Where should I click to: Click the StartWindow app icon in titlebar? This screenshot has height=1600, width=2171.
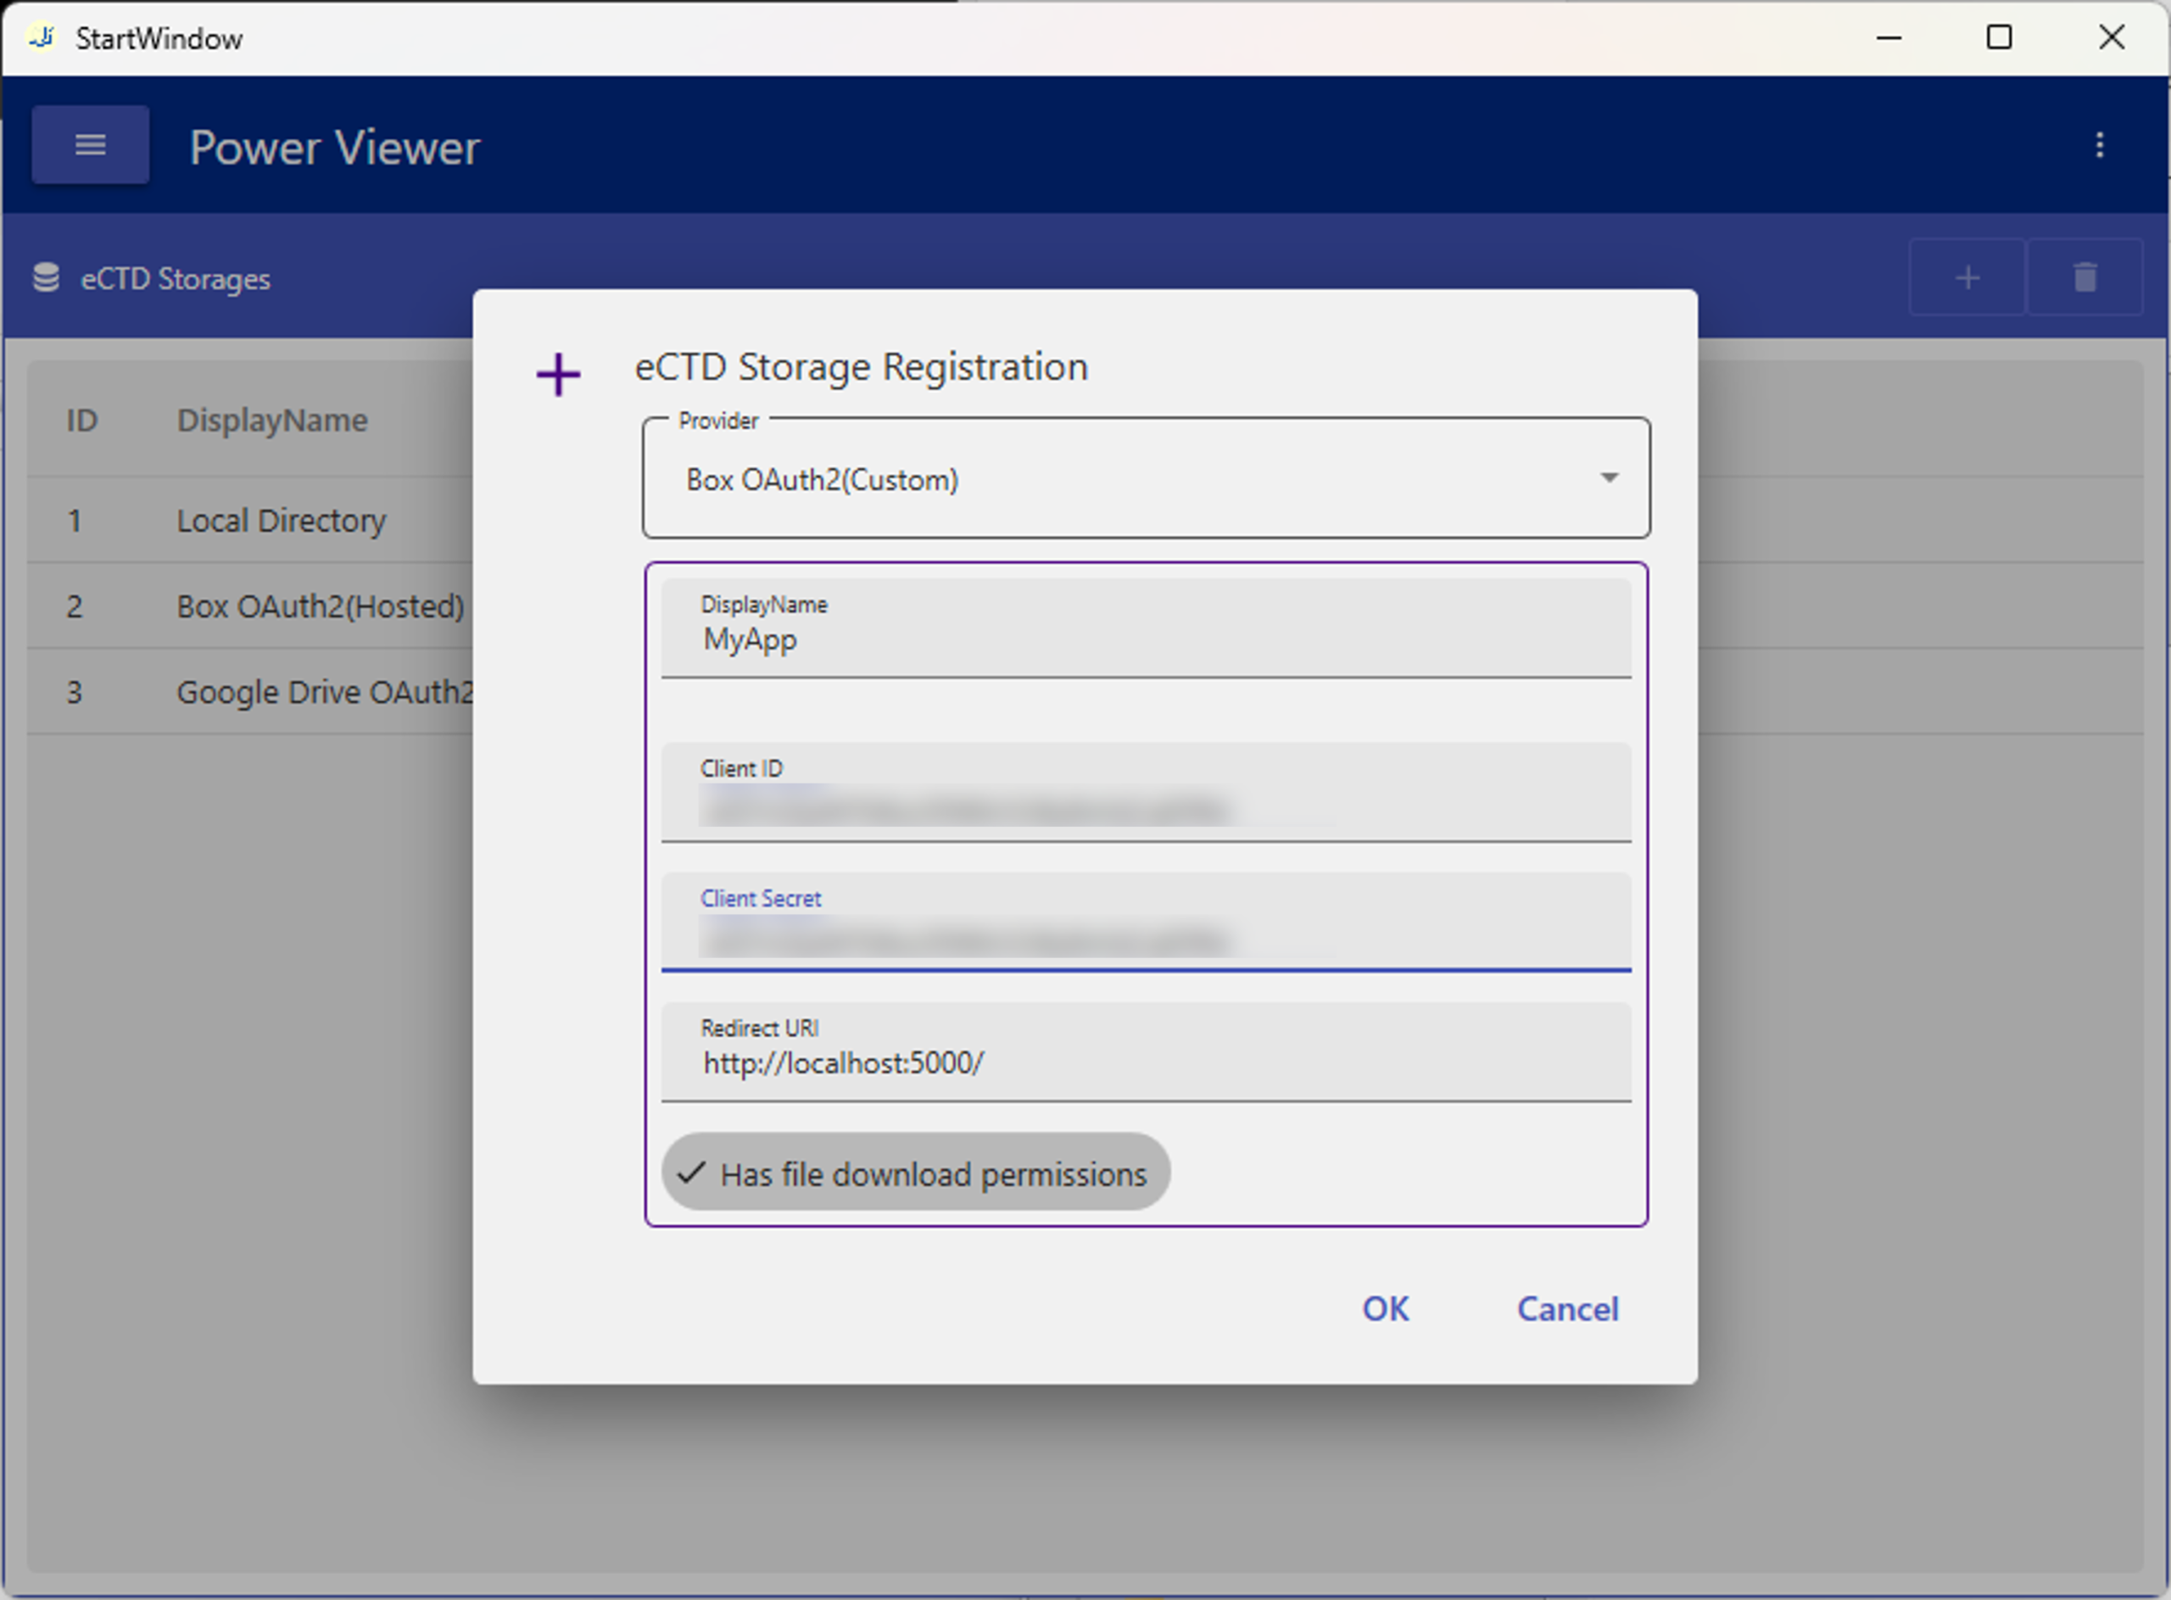[42, 38]
